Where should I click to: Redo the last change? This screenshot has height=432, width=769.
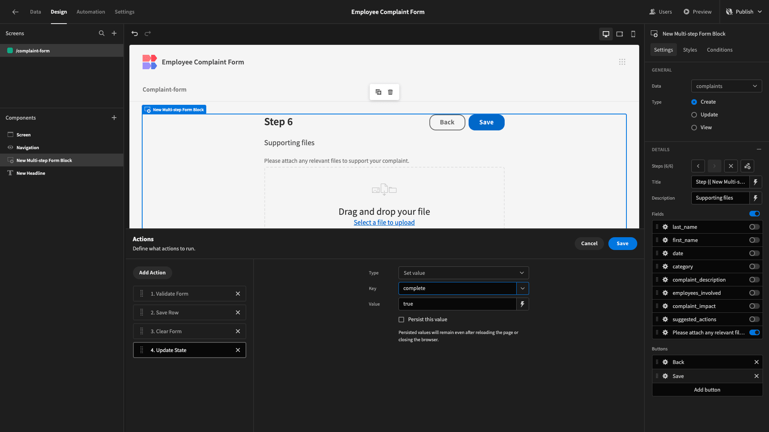click(x=148, y=34)
